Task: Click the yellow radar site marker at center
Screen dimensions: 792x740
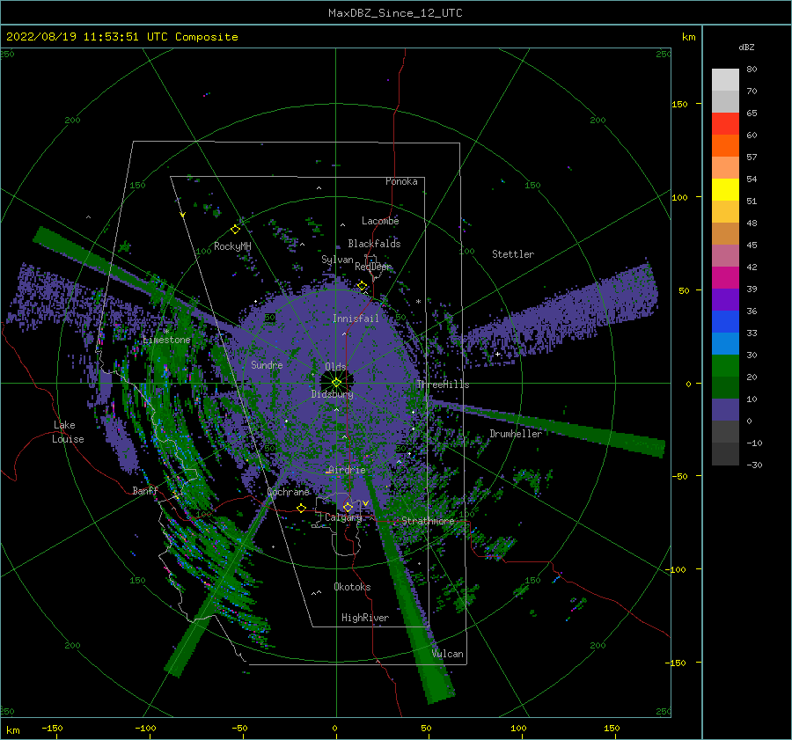Action: coord(336,383)
